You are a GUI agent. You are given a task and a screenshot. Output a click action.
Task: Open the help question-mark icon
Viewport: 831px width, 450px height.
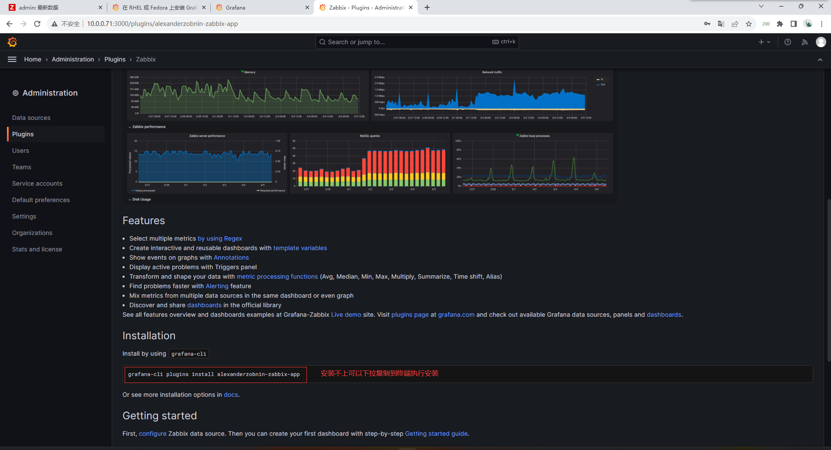pos(788,42)
